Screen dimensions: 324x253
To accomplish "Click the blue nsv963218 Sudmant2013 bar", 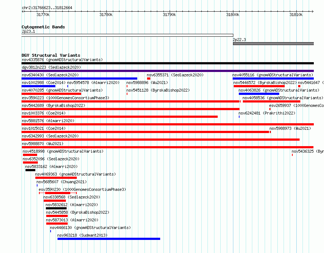I will [x=109, y=239].
